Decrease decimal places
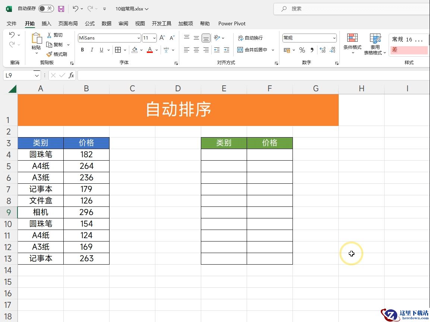430x322 pixels. (x=332, y=50)
